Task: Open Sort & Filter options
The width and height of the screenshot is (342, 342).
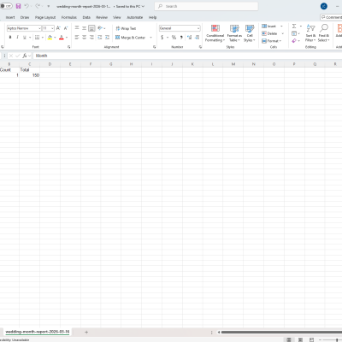Action: tap(310, 33)
